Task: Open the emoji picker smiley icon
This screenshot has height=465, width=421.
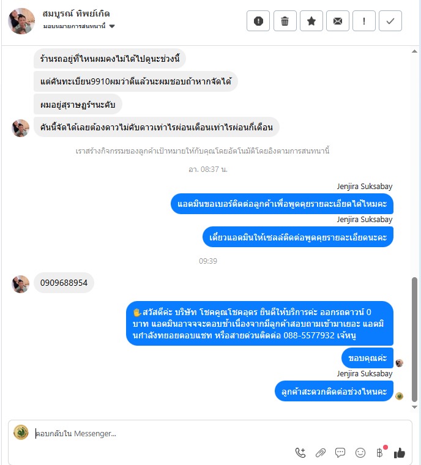Action: pos(360,453)
